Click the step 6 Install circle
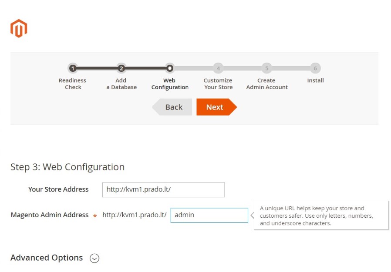Viewport: 391px width, 272px height. pos(315,68)
